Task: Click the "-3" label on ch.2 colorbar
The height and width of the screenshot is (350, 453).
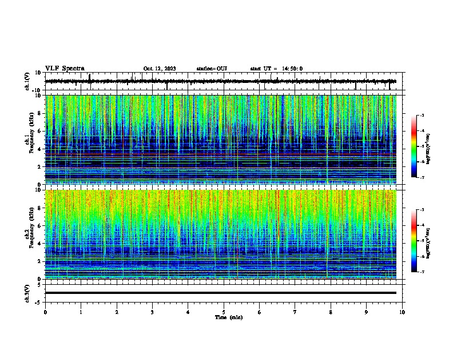Action: point(422,210)
